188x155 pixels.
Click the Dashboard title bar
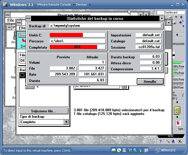tap(171, 13)
